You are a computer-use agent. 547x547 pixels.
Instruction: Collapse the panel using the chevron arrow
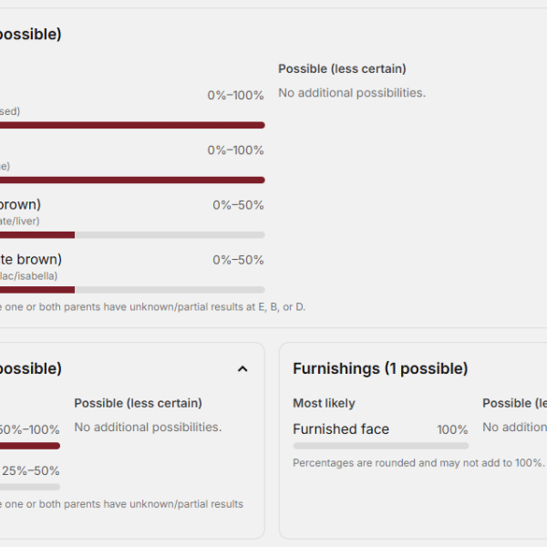click(x=243, y=369)
